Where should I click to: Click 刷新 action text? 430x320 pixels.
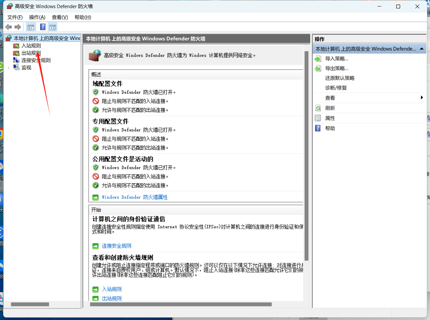click(330, 108)
